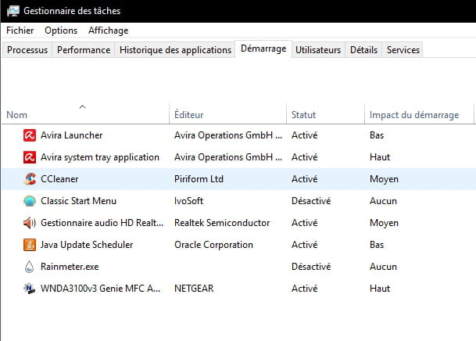Click Haut impact of NETGEAR row
This screenshot has height=341, width=476.
click(x=380, y=289)
